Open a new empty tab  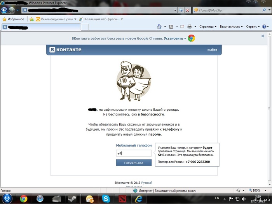(85, 27)
